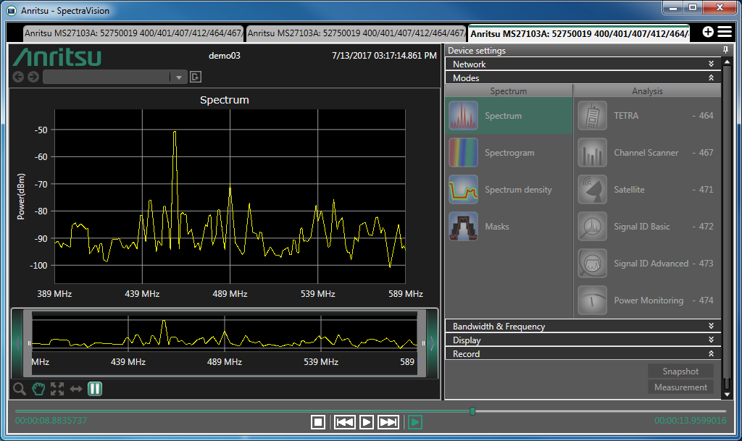Open TETRA analysis mode
742x441 pixels.
pyautogui.click(x=592, y=116)
